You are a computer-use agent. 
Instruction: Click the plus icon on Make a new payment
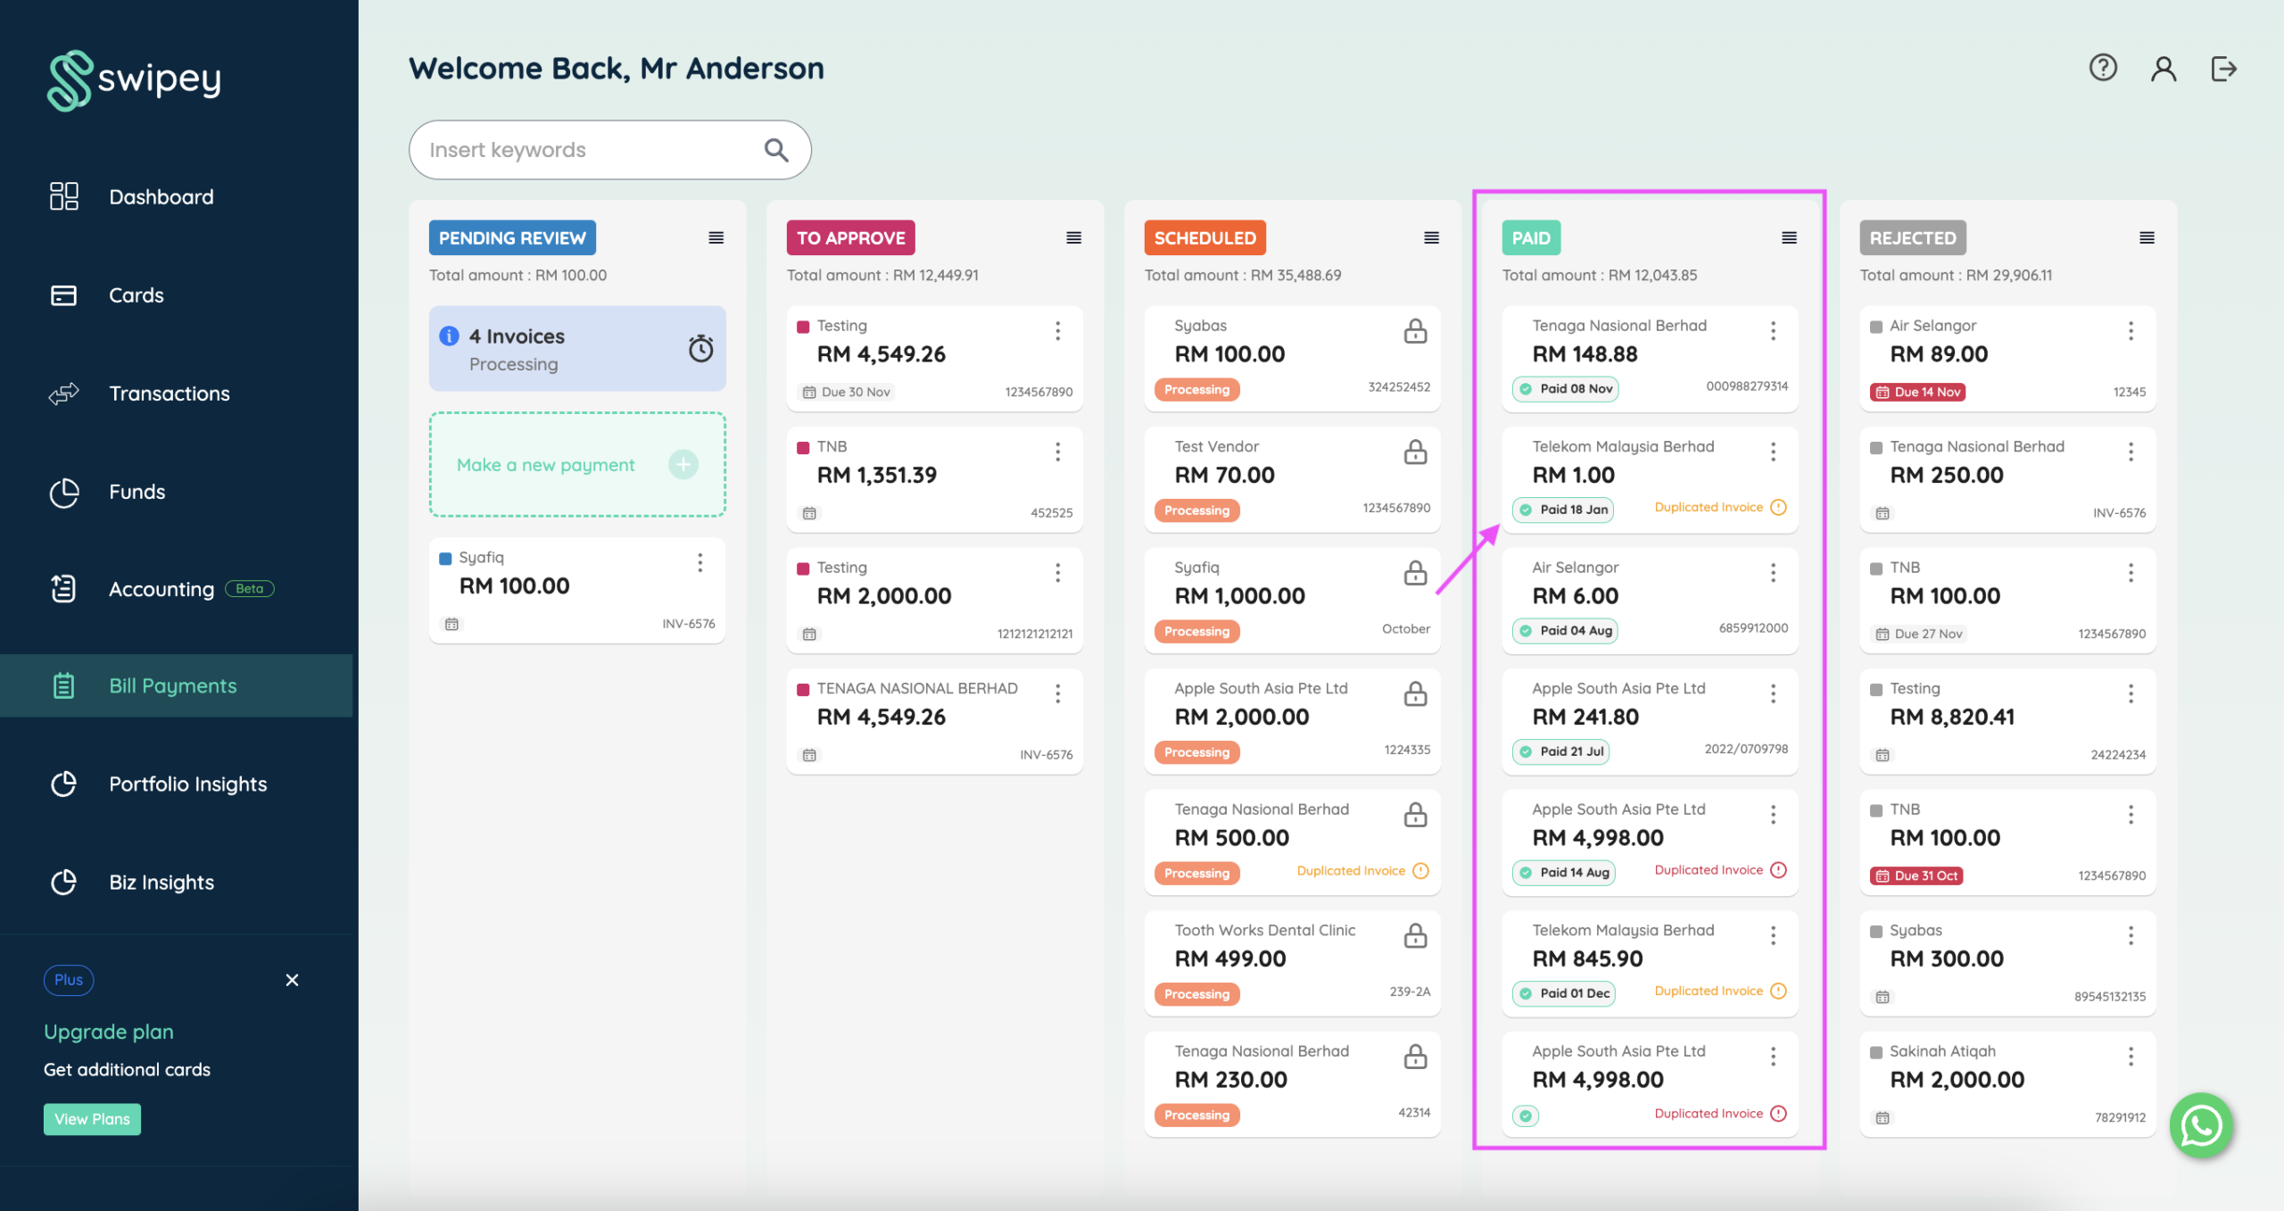[683, 464]
